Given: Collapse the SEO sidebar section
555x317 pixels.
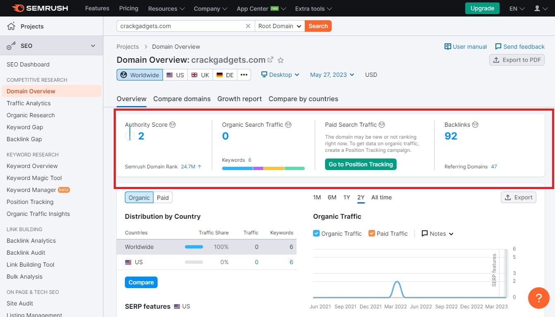Looking at the screenshot, I should pyautogui.click(x=93, y=46).
